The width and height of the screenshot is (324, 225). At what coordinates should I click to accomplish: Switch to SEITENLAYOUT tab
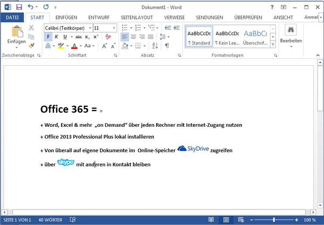coord(137,18)
